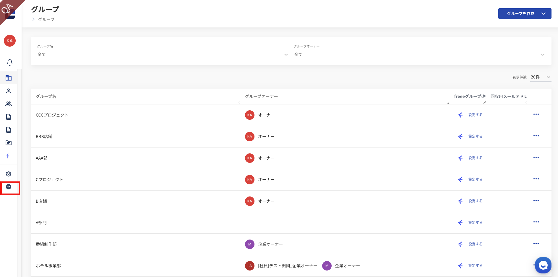Expand sidebar with the arrow circle icon

click(x=9, y=187)
